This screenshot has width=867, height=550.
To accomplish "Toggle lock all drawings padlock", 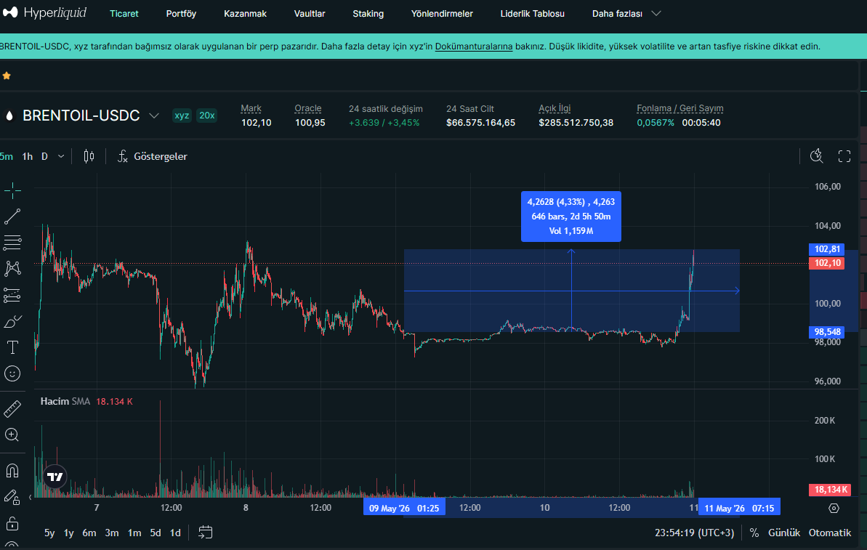I will 12,523.
